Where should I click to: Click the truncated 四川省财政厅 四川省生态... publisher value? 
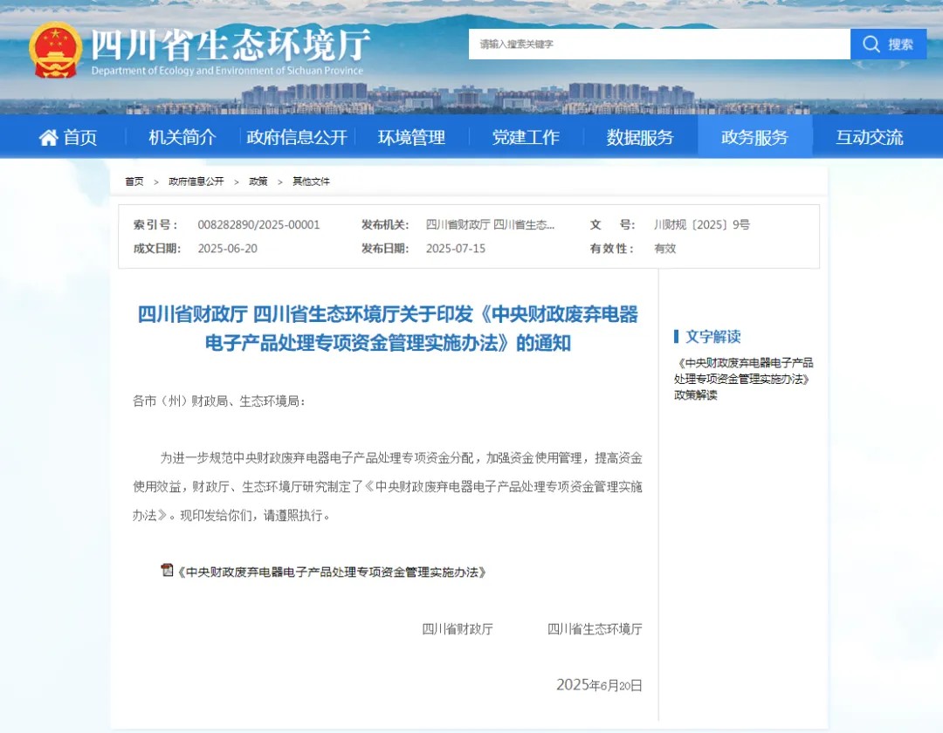(x=490, y=225)
